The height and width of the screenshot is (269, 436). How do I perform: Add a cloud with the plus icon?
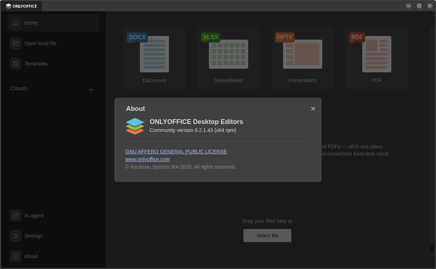[91, 89]
